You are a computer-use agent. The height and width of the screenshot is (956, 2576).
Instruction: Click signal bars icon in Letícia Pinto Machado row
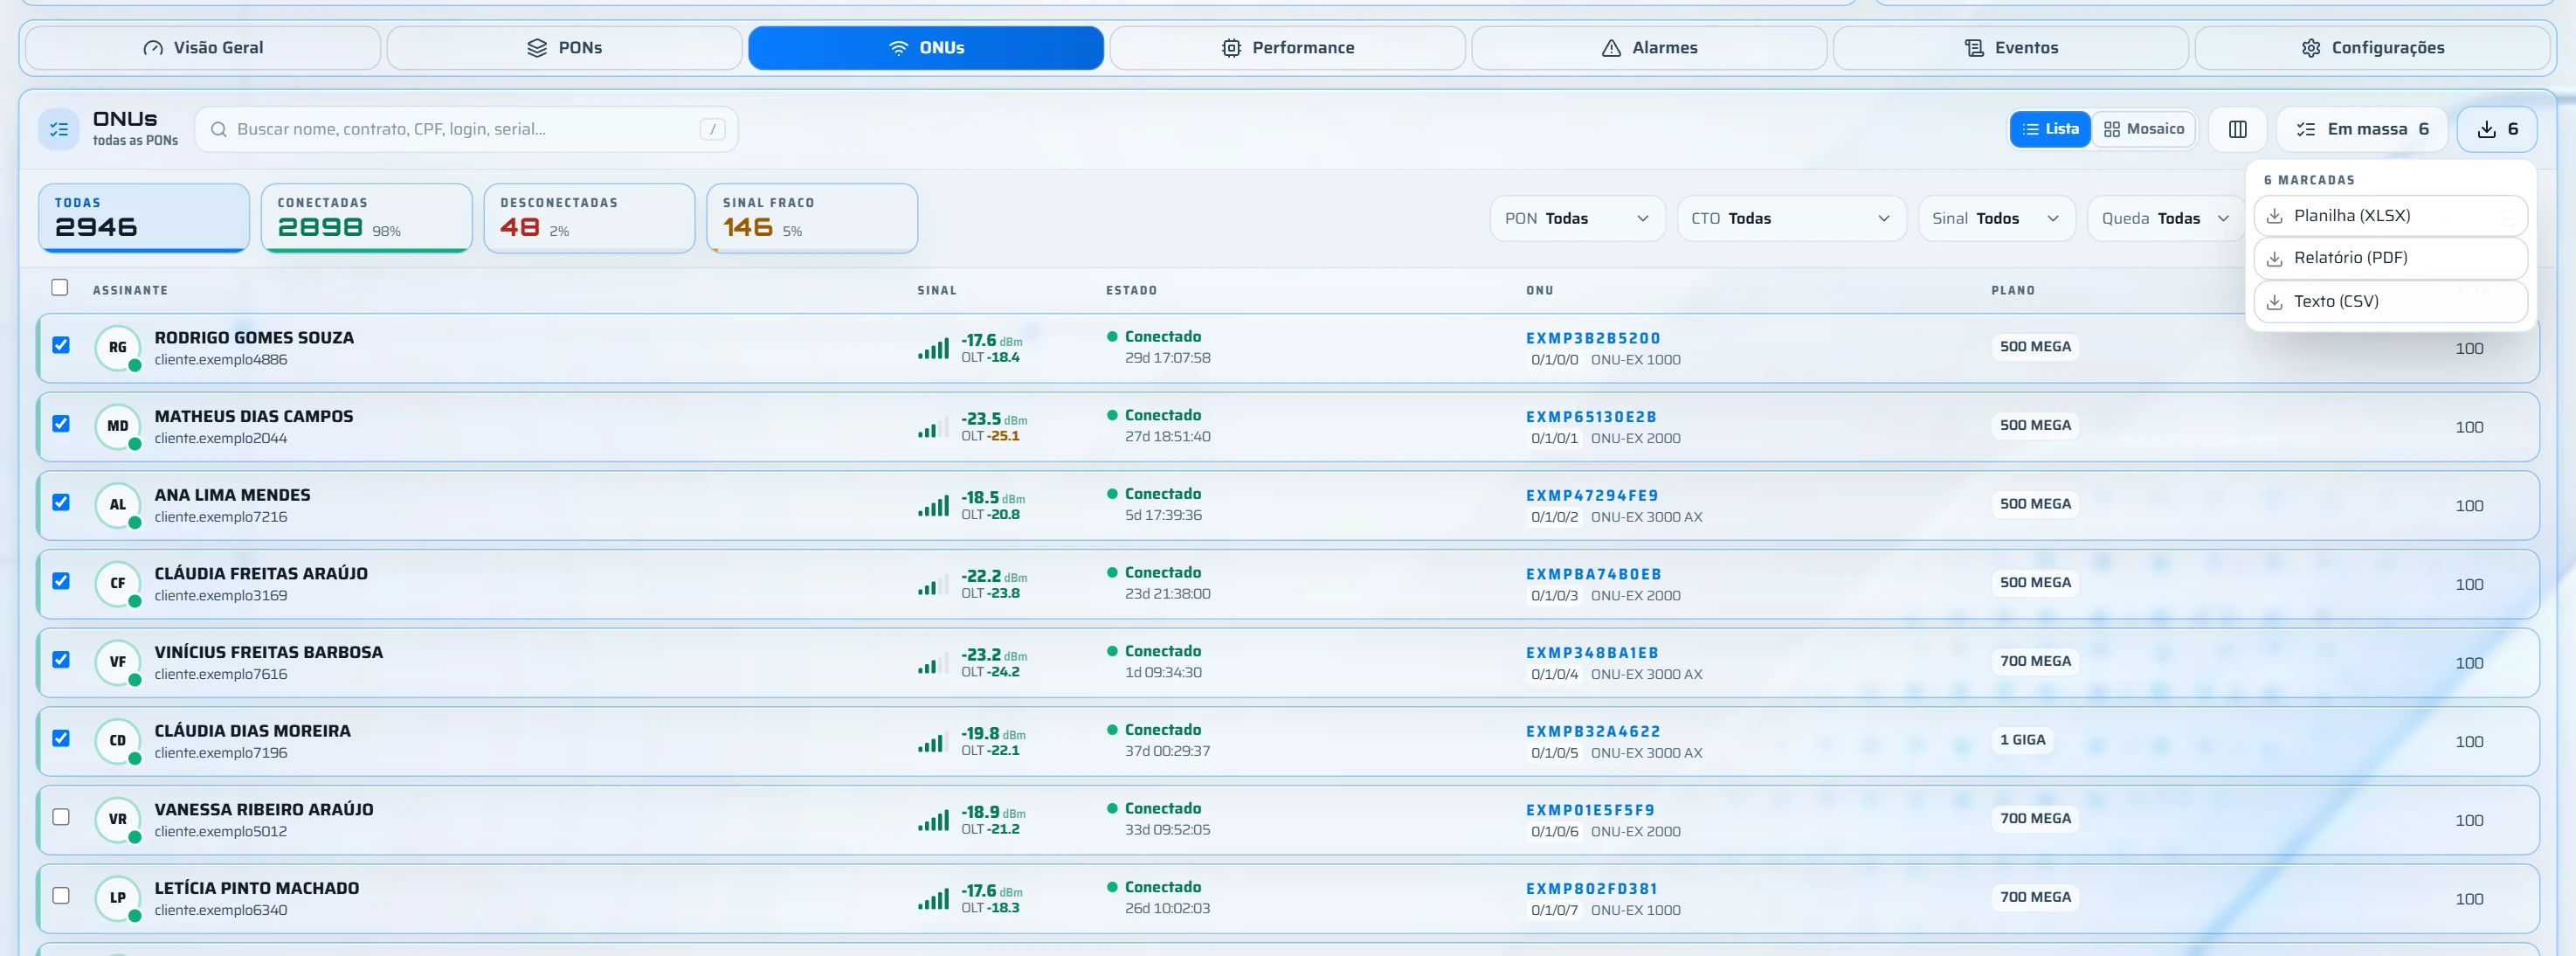tap(933, 899)
